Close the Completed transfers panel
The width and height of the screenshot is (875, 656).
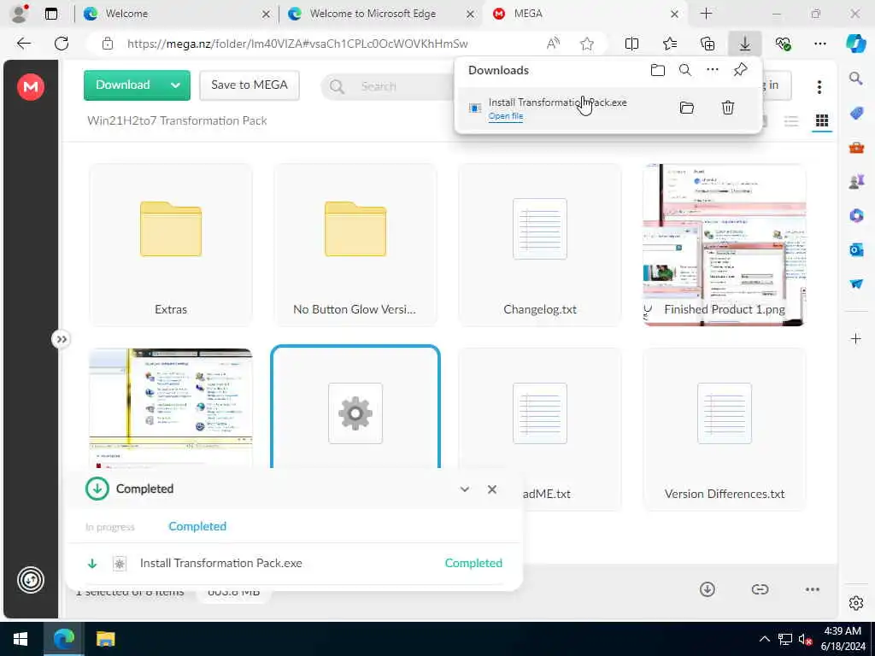point(492,489)
